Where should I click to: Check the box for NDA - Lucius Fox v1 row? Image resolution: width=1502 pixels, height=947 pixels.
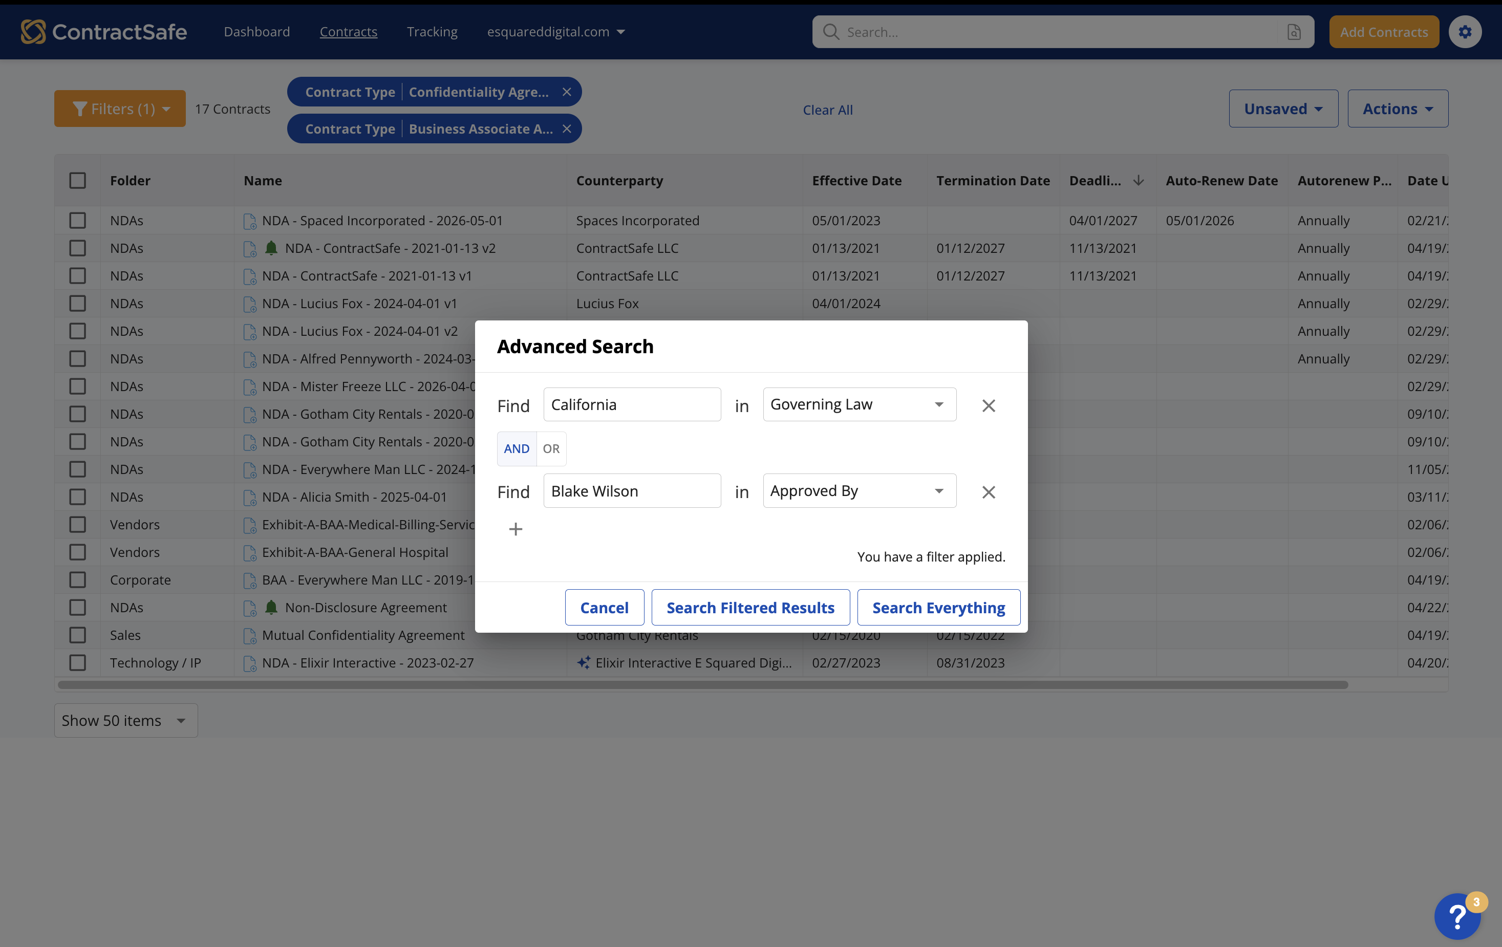77,303
